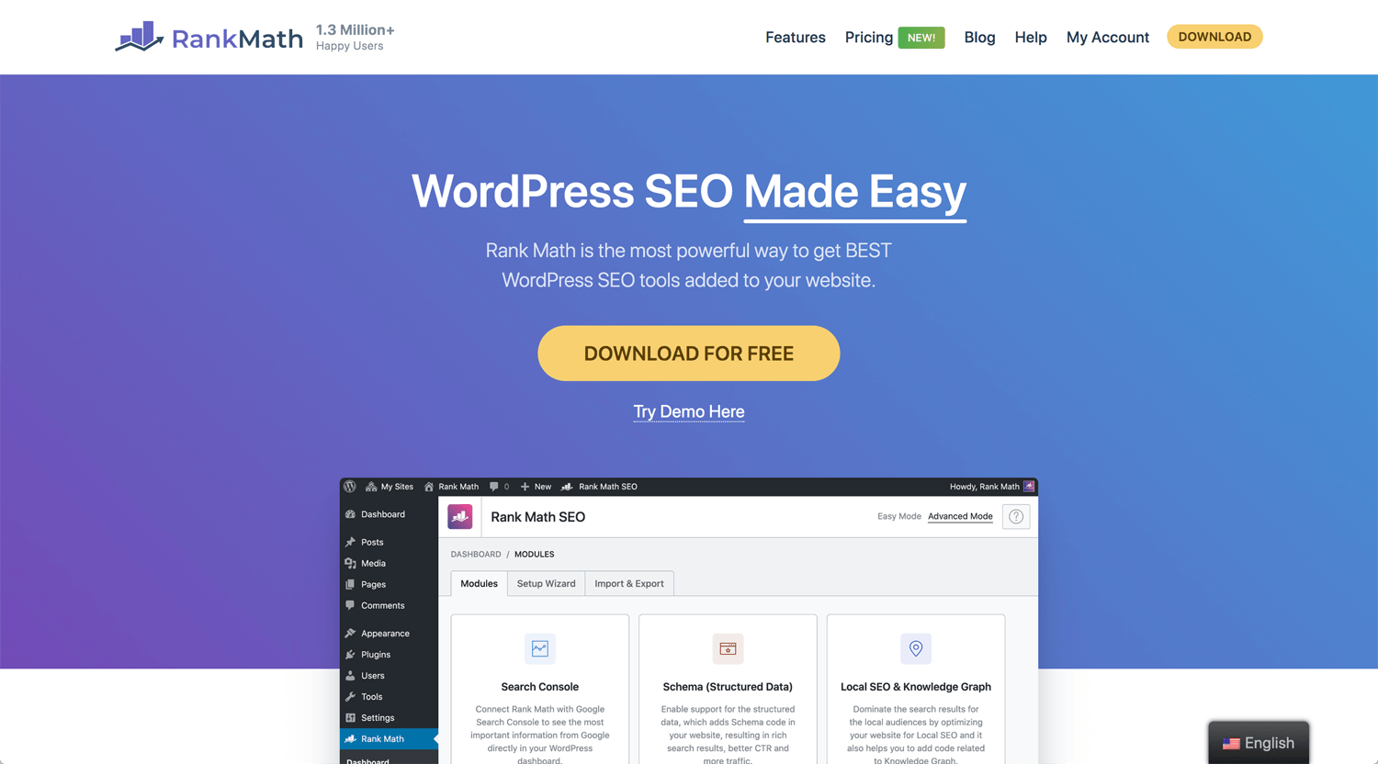This screenshot has width=1378, height=764.
Task: Click the Local SEO map pin icon
Action: pyautogui.click(x=916, y=648)
